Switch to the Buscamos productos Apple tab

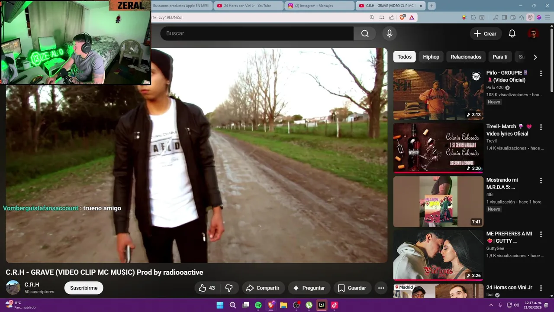point(181,6)
